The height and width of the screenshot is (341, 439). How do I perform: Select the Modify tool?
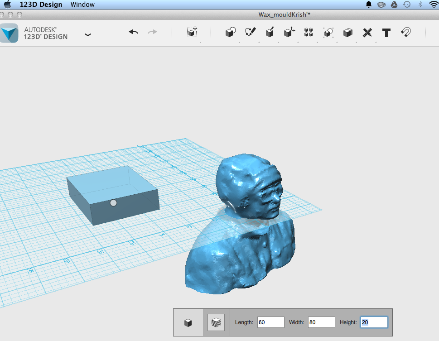(289, 32)
